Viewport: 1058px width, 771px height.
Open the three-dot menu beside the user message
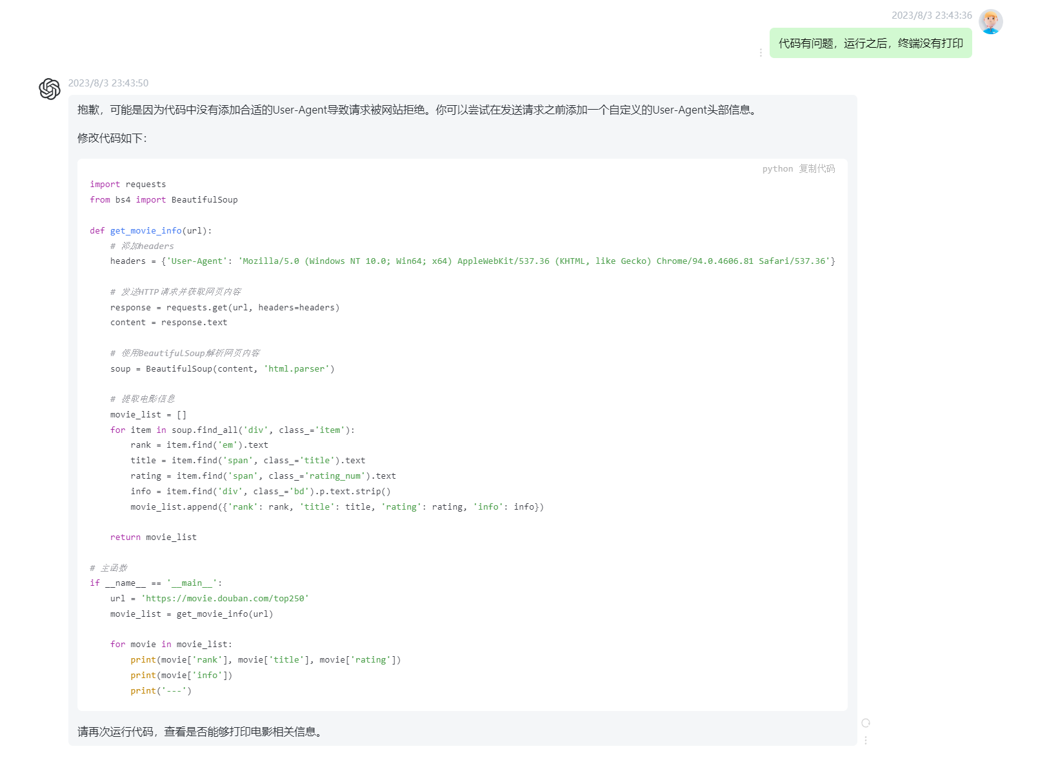[x=761, y=53]
